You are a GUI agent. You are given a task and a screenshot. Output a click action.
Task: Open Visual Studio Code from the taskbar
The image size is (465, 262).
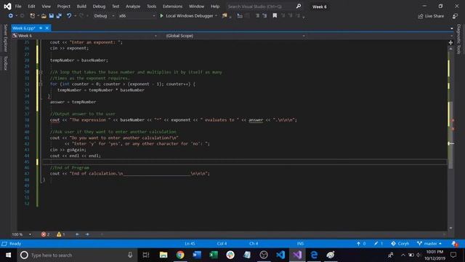(x=280, y=255)
